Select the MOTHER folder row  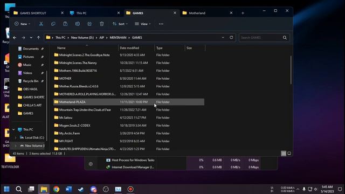129,79
